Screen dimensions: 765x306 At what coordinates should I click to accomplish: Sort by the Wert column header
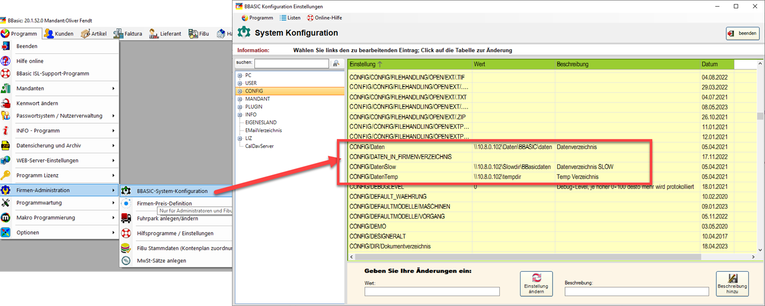(513, 64)
